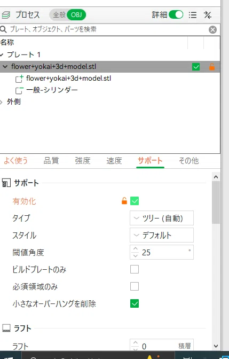
Task: Switch process scope to 全般 (global)
Action: (59, 15)
